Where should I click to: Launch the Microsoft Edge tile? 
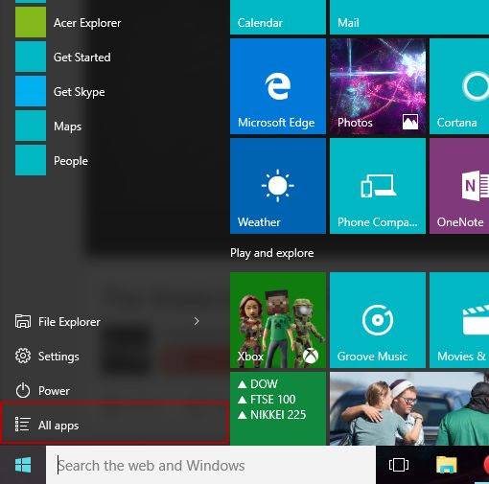point(278,86)
